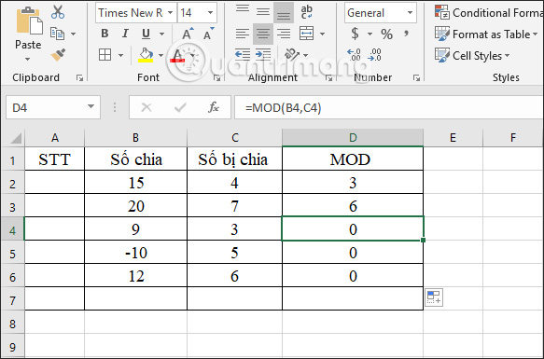Open Format as Table menu

[486, 35]
